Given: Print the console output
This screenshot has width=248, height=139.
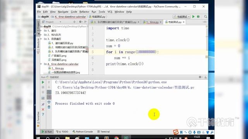Looking at the screenshot, I should pyautogui.click(x=49, y=102).
